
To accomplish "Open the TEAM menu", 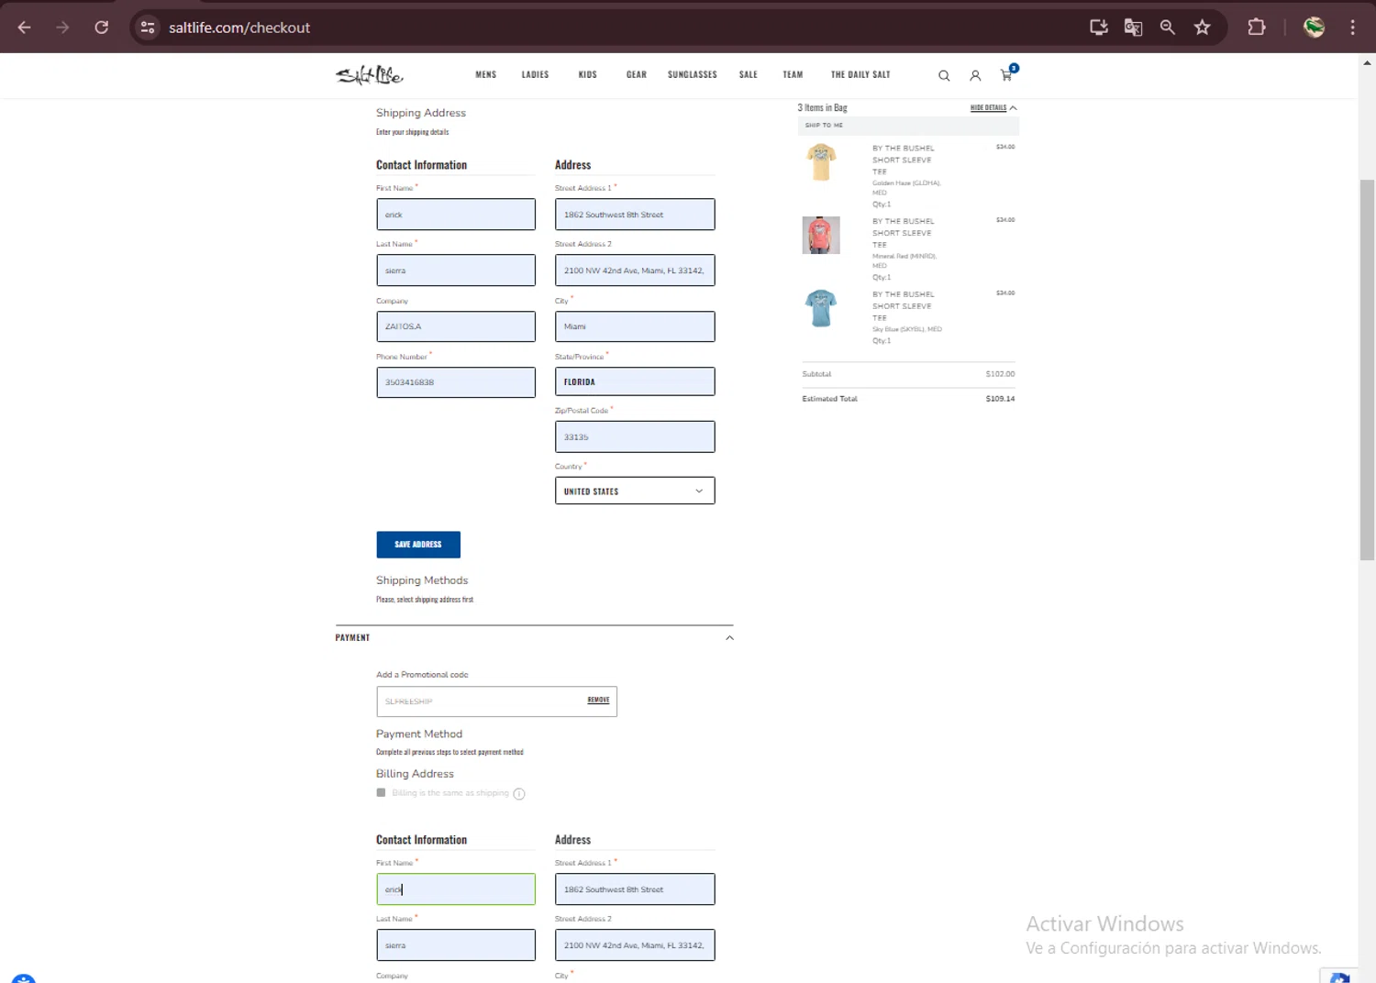I will pos(793,75).
